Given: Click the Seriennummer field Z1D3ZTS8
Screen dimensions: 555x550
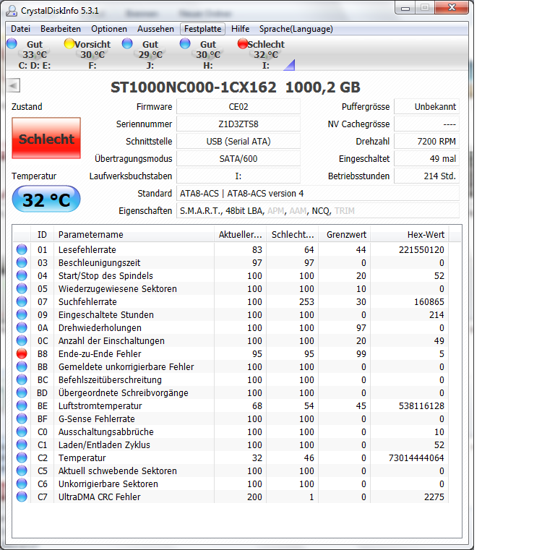Looking at the screenshot, I should 238,124.
